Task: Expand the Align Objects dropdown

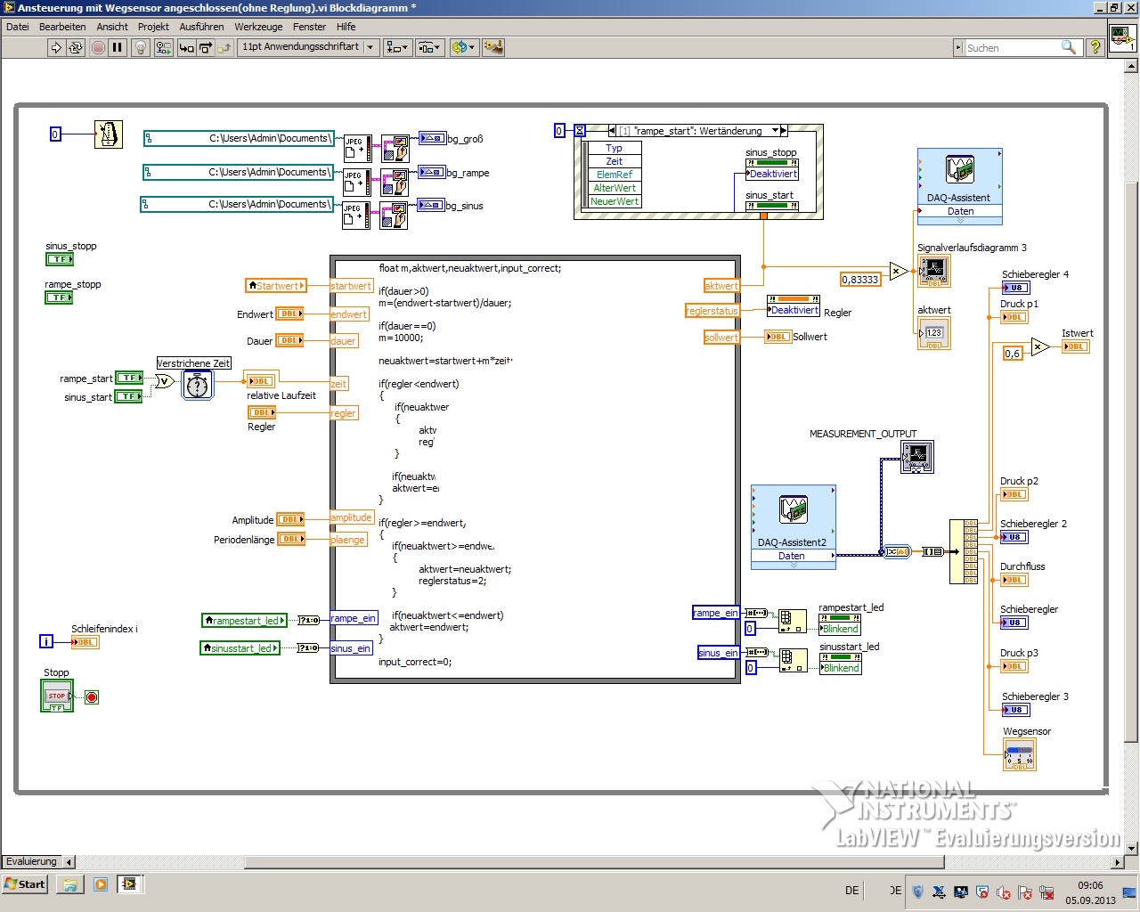Action: (397, 47)
